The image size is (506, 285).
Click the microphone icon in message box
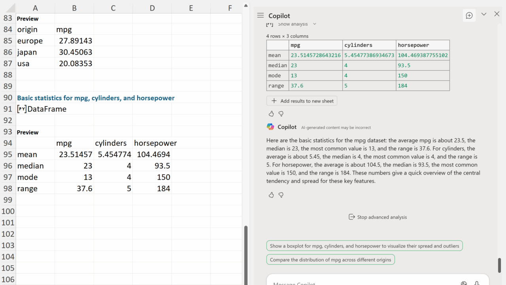tap(477, 283)
